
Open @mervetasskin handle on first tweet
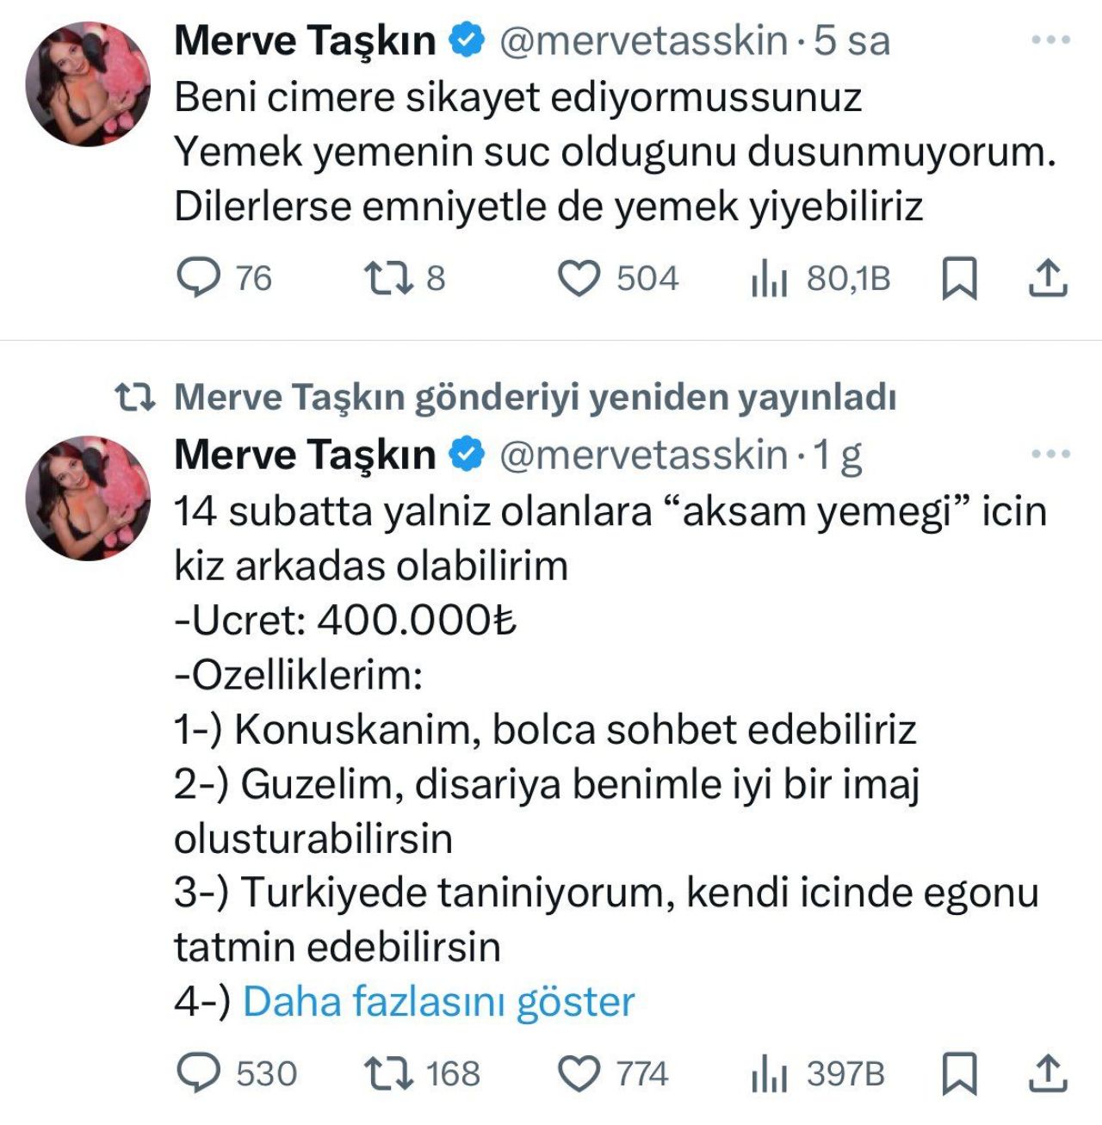[643, 40]
